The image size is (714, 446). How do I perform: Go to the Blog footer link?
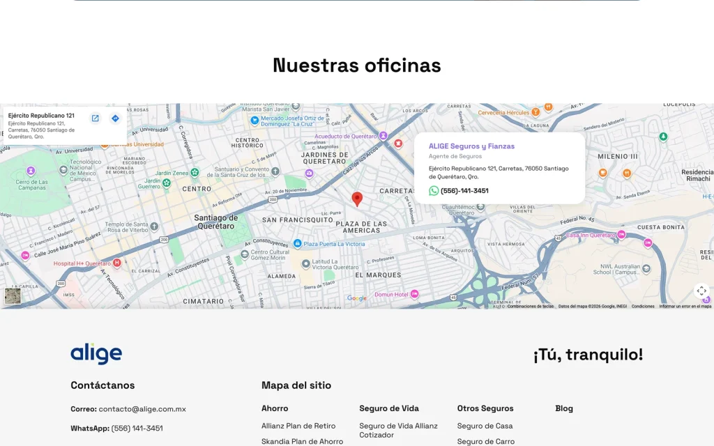click(563, 408)
